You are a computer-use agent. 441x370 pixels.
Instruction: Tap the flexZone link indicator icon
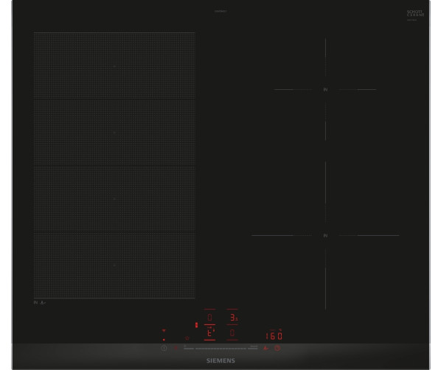pos(196,325)
